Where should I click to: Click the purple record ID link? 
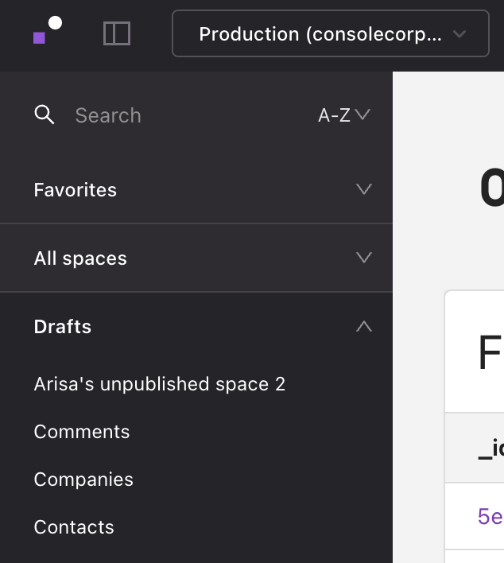pyautogui.click(x=490, y=516)
